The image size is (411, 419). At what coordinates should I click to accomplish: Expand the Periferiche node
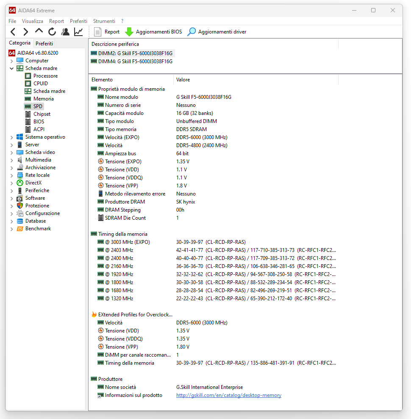(11, 191)
